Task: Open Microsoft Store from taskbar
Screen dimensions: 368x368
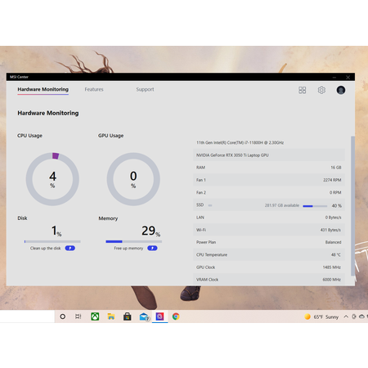Action: click(x=127, y=316)
